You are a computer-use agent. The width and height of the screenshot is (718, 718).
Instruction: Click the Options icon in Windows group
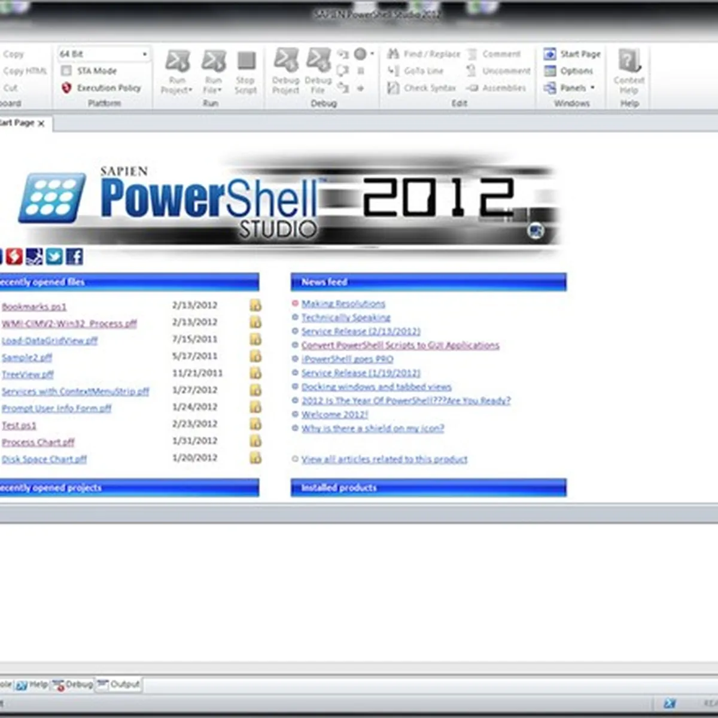(x=550, y=71)
